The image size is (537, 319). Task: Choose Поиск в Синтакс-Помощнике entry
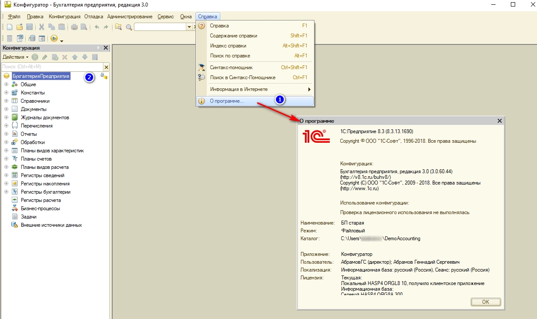click(x=255, y=77)
